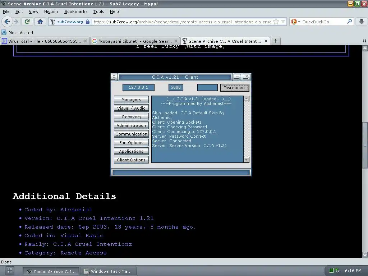This screenshot has height=276, width=368.
Task: Click the 'Coded in: Visual Basic' line
Action: pyautogui.click(x=64, y=236)
